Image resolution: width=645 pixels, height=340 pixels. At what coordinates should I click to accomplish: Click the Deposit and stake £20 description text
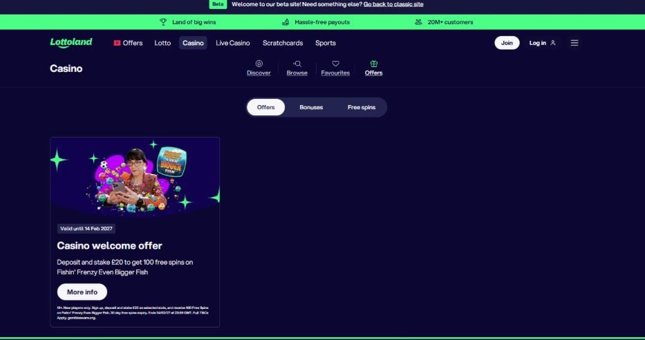pyautogui.click(x=125, y=267)
